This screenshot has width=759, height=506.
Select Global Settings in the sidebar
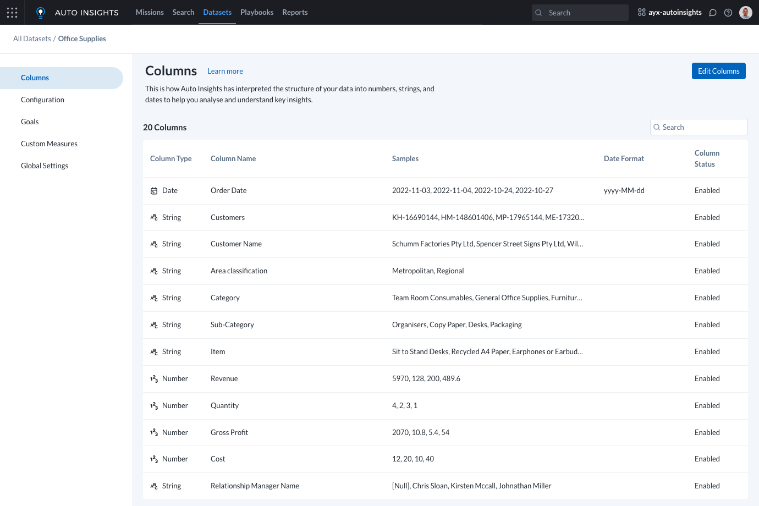(45, 166)
